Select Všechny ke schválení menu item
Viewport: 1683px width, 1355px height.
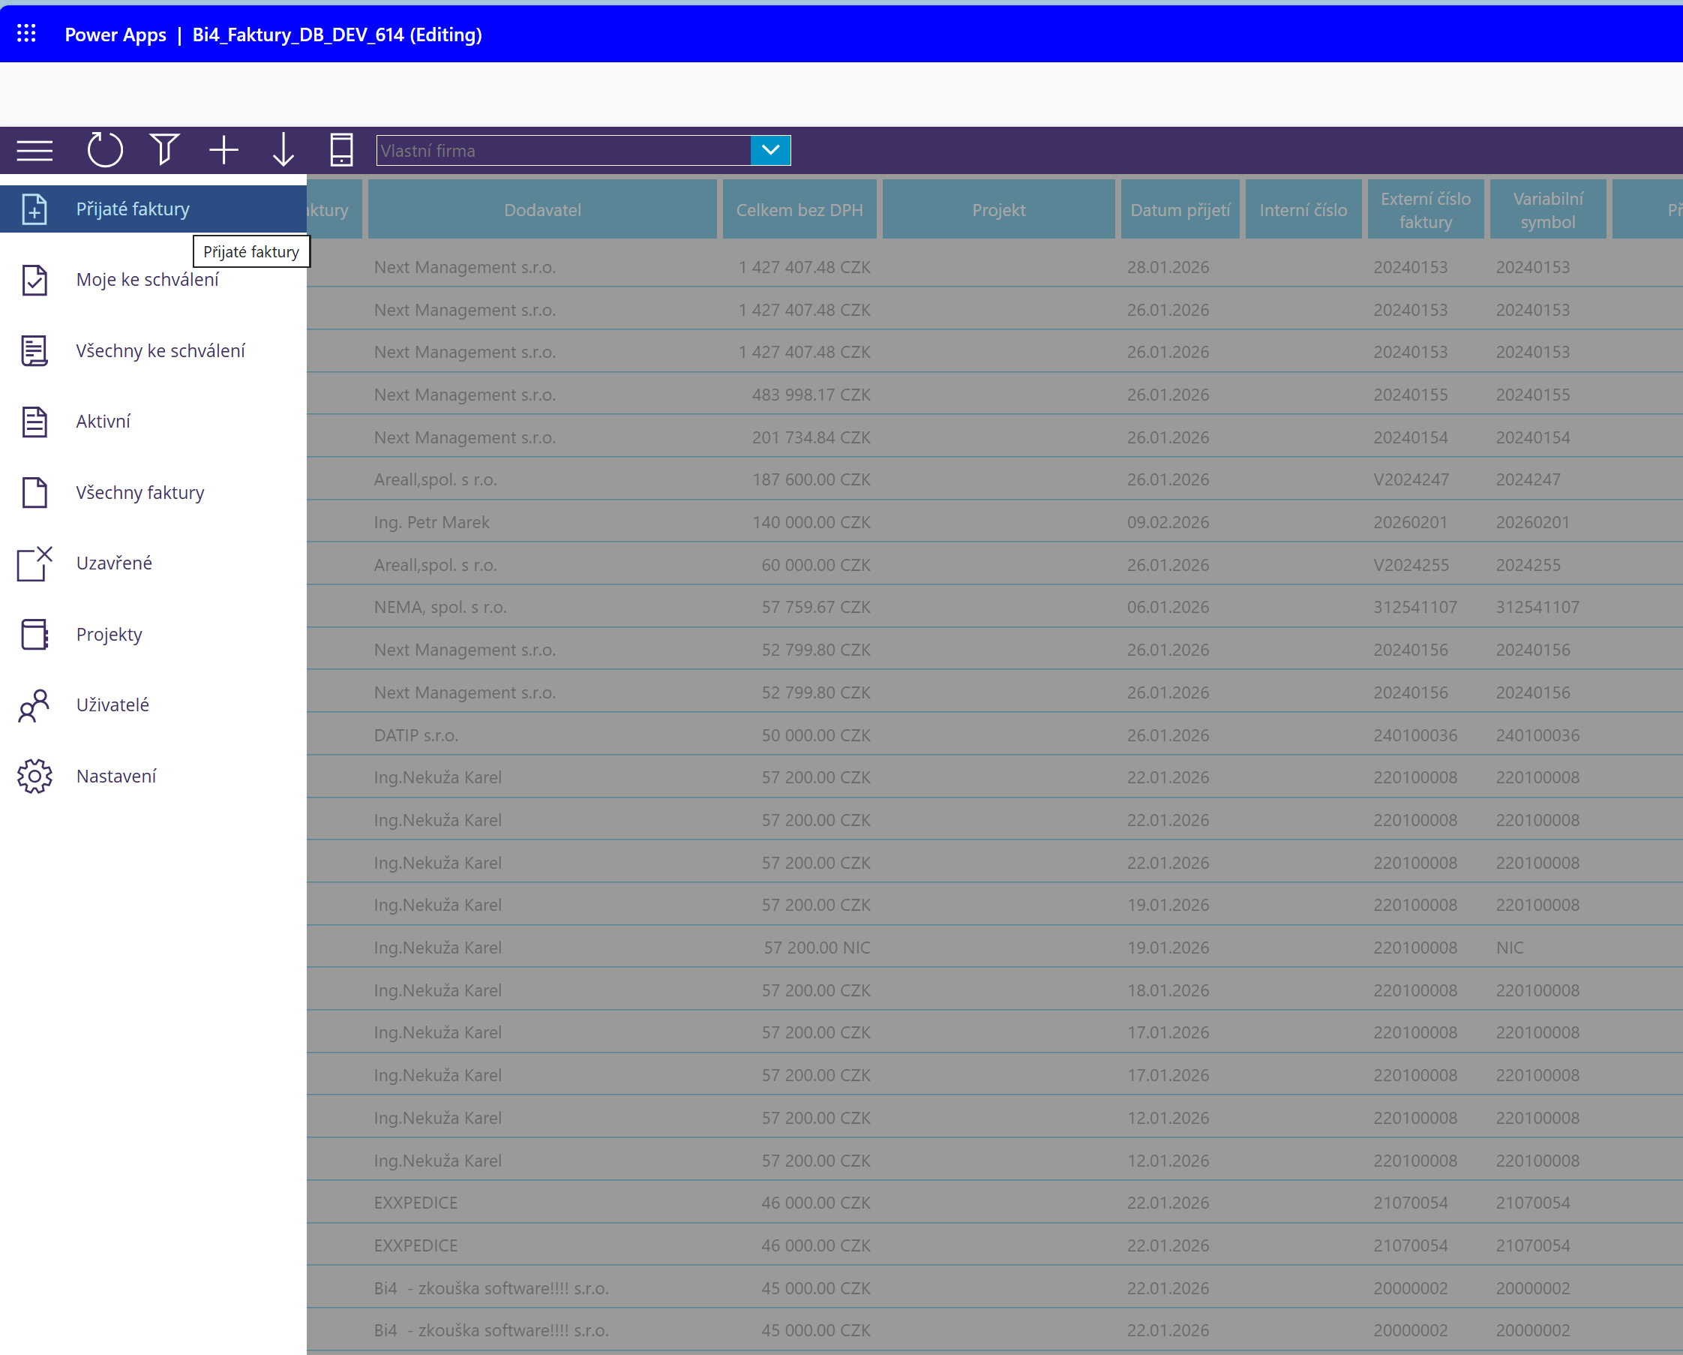pyautogui.click(x=160, y=350)
